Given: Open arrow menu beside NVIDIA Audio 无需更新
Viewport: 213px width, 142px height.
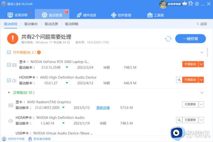Looking at the screenshot, I should coord(201,120).
